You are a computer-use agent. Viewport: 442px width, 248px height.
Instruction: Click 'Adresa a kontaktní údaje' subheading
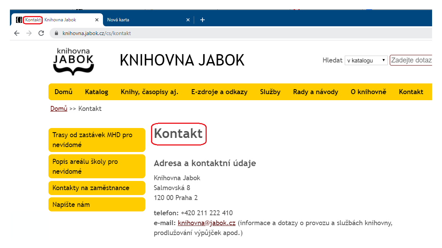(205, 163)
